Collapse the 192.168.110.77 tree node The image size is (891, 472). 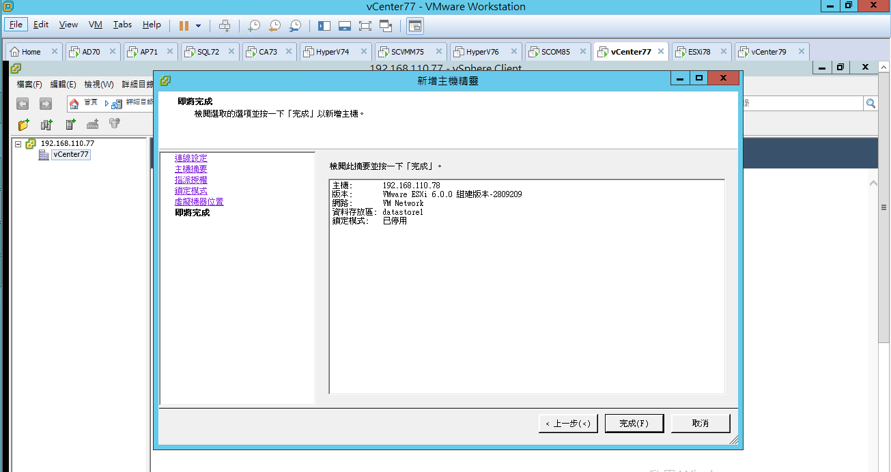[18, 144]
